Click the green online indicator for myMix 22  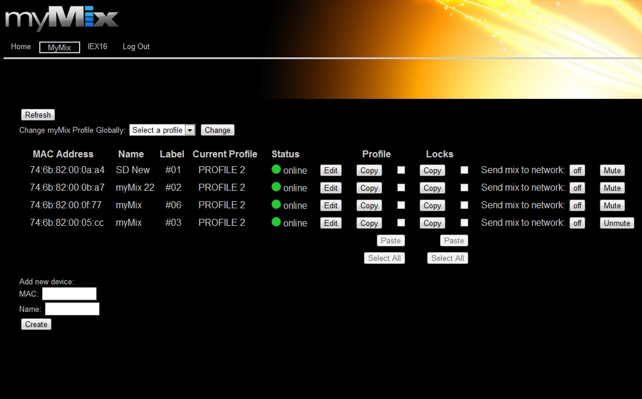pos(276,187)
